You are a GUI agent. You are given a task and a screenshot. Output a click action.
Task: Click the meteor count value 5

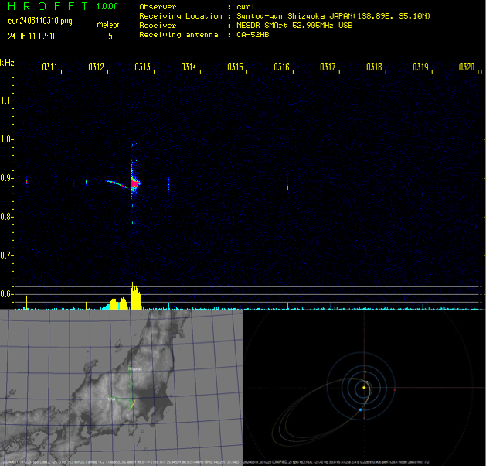click(110, 36)
